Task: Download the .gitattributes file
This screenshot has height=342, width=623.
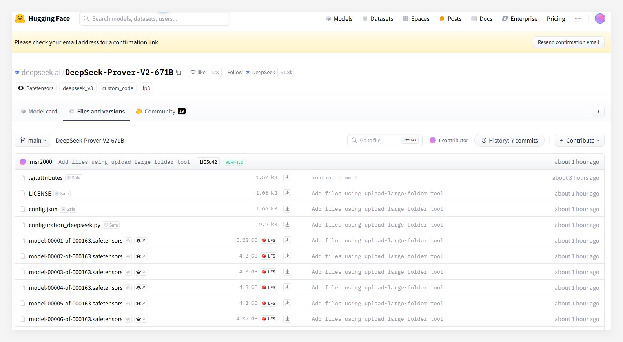Action: [287, 177]
